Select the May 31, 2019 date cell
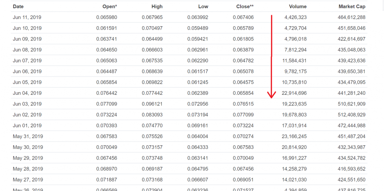Viewport: 384px width, 191px height. click(x=28, y=136)
